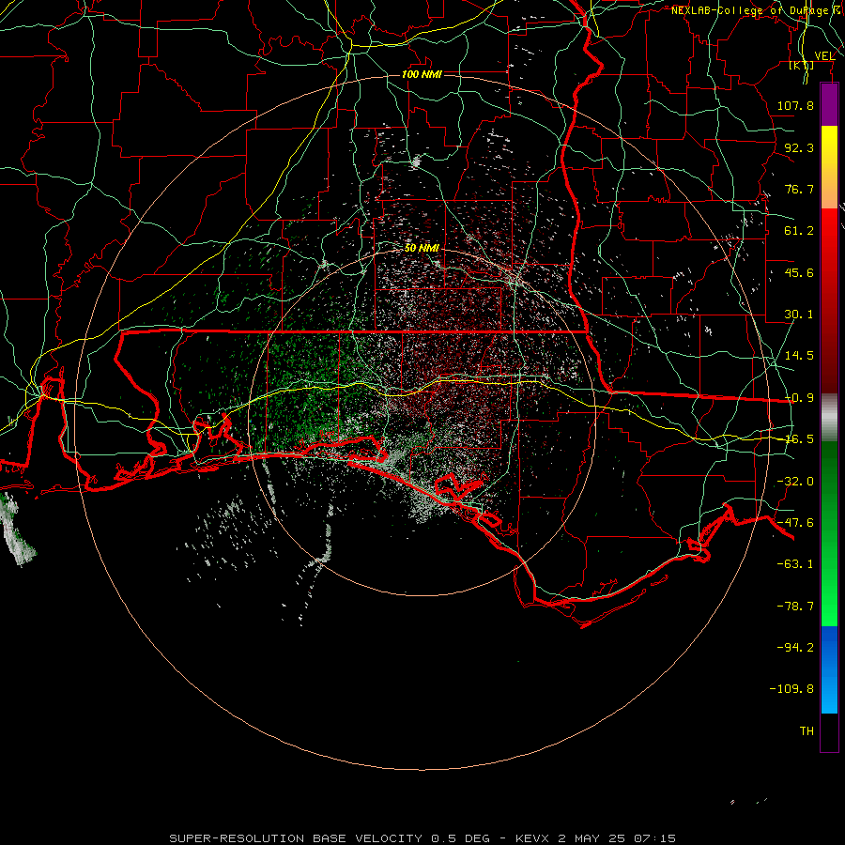Select the 30.1 legend value
The width and height of the screenshot is (845, 845).
[799, 315]
